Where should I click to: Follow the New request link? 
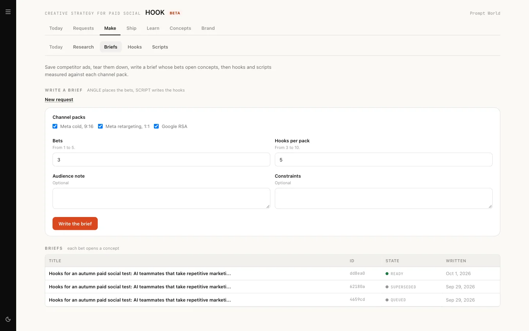tap(59, 100)
